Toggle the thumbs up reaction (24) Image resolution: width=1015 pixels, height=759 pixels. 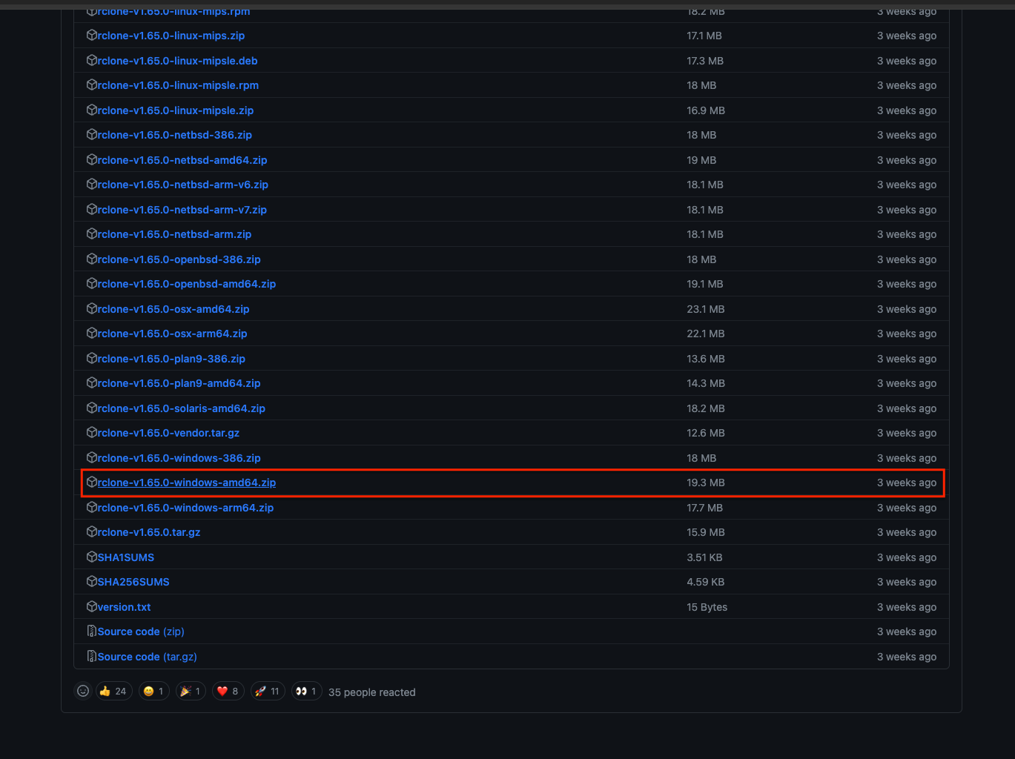click(114, 691)
